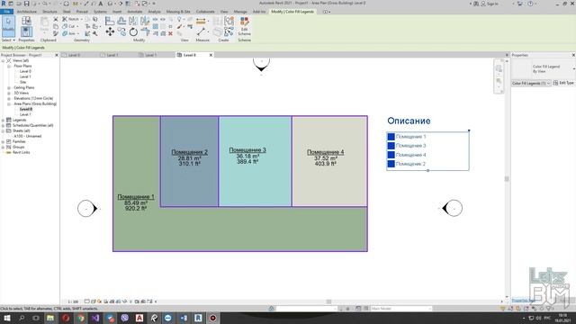Open the Select panel dropdown under Modify

click(8, 40)
